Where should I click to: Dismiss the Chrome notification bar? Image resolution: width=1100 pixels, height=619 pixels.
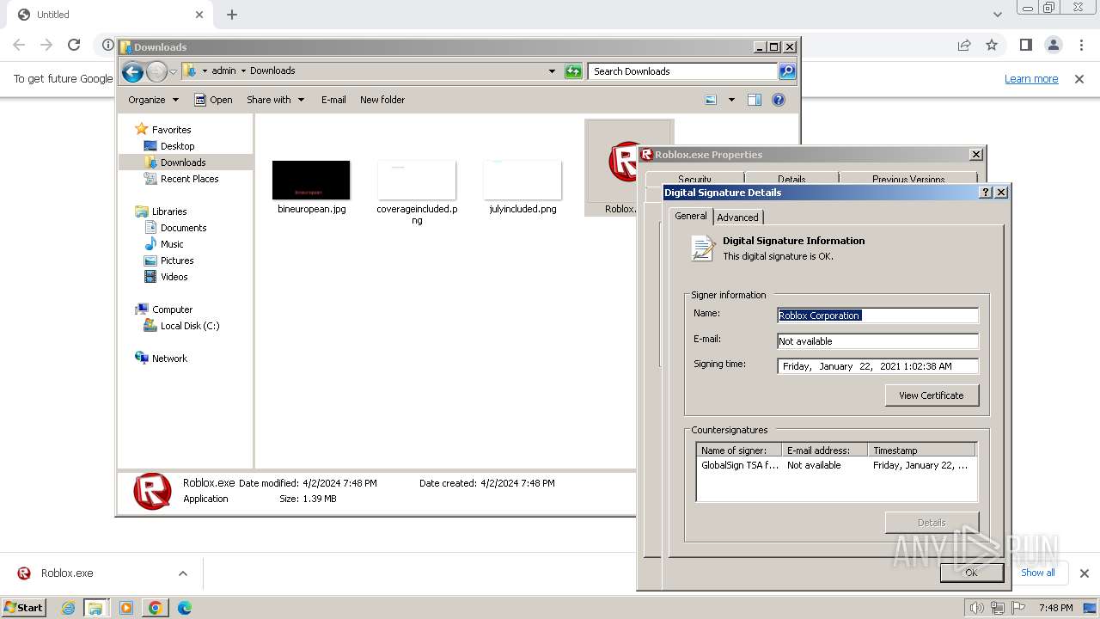click(x=1079, y=79)
